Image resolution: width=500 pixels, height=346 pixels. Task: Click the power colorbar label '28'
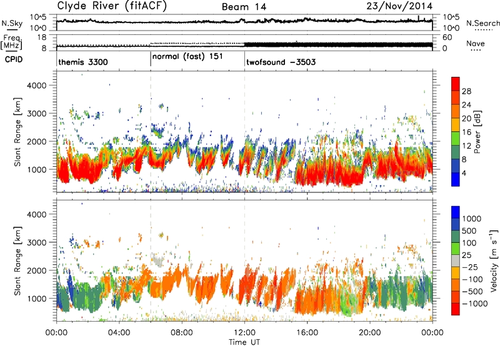[x=466, y=91]
